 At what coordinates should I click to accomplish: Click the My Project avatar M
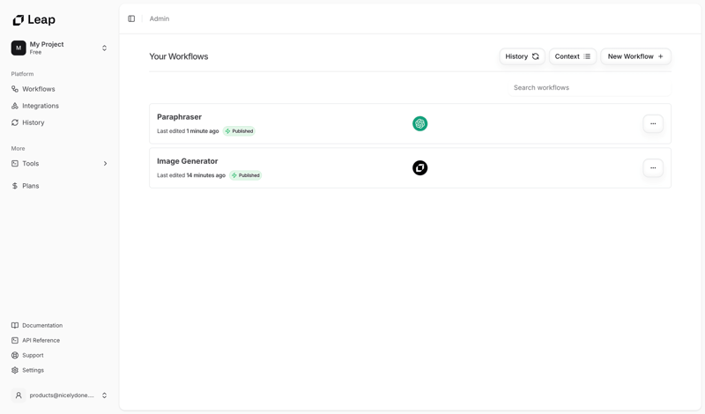[x=19, y=48]
